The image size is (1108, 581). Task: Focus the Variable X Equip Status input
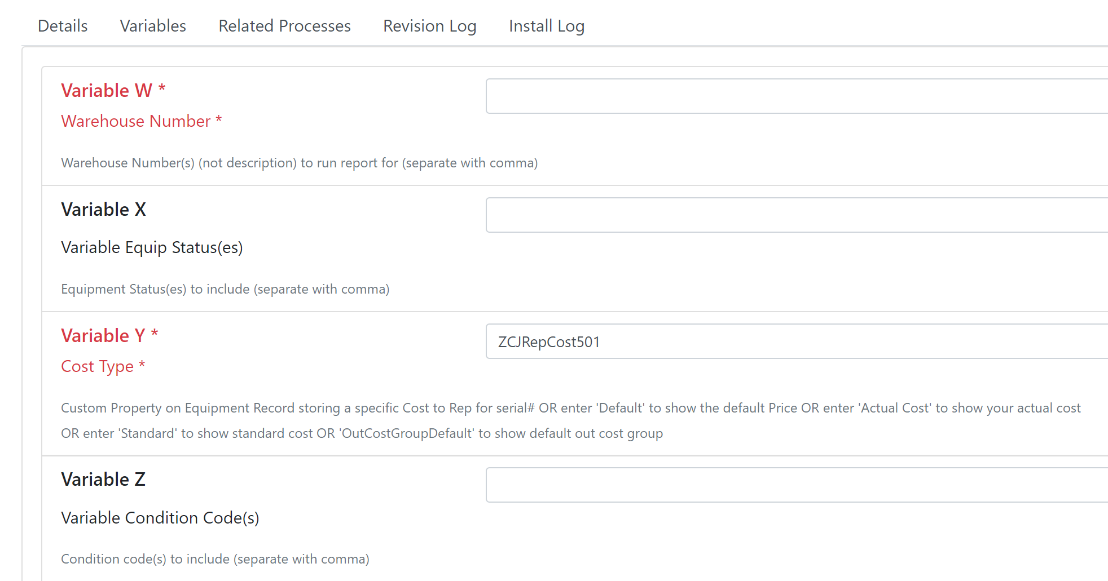click(797, 215)
